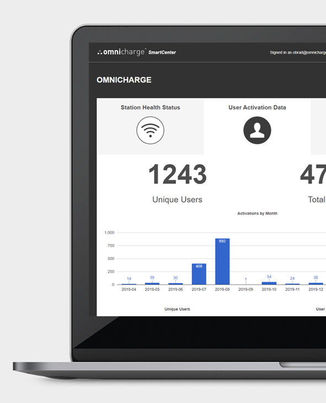The width and height of the screenshot is (326, 403).
Task: Switch to Station Health Status tab
Action: [x=150, y=126]
